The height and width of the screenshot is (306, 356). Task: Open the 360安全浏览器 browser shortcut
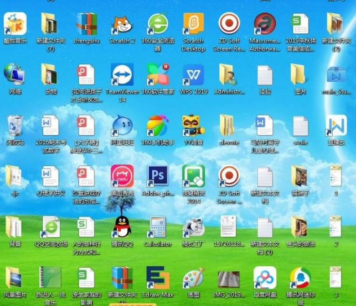pyautogui.click(x=157, y=25)
